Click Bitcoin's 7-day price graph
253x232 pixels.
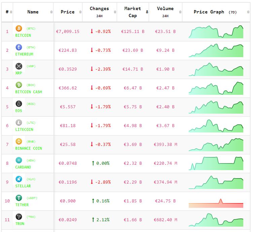(x=216, y=32)
